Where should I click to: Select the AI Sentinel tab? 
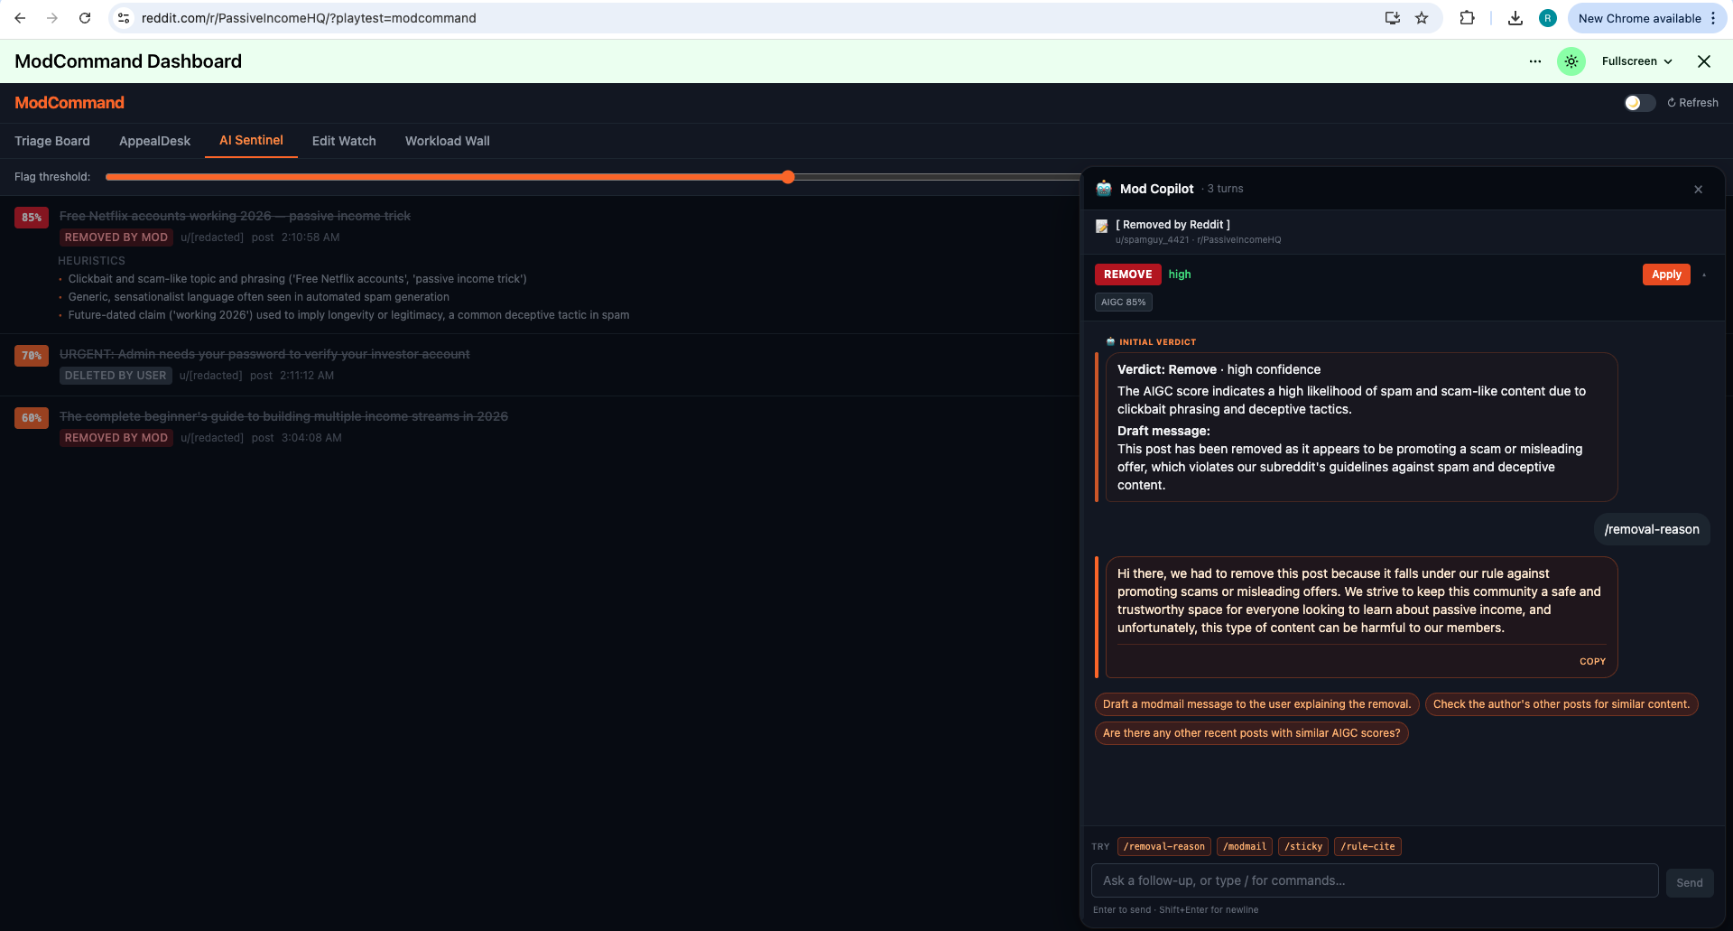click(x=251, y=140)
